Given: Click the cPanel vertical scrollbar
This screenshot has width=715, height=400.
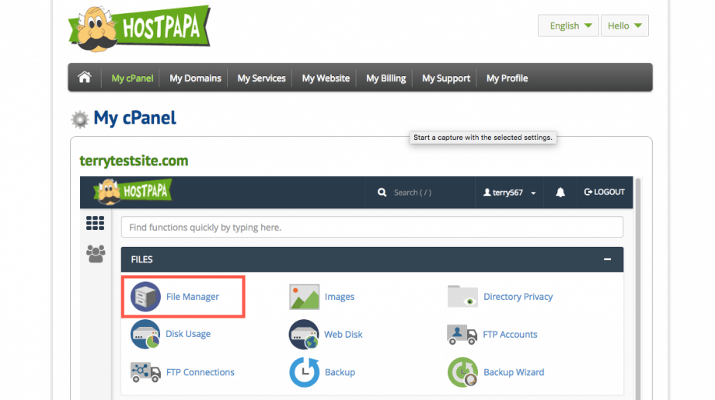Looking at the screenshot, I should pyautogui.click(x=638, y=288).
